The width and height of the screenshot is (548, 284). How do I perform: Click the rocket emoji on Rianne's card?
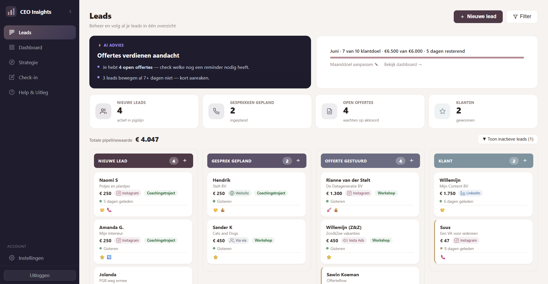[x=329, y=210]
